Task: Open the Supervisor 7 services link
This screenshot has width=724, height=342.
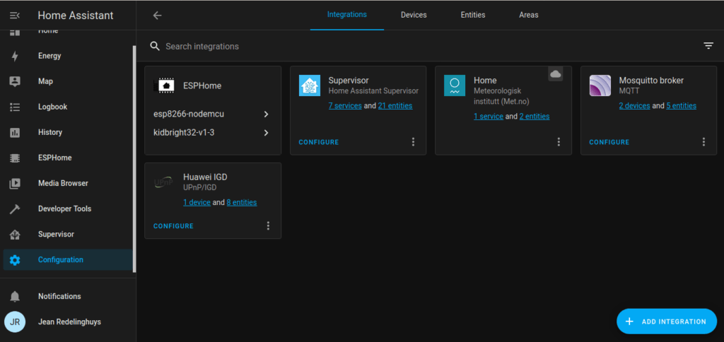Action: coord(345,106)
